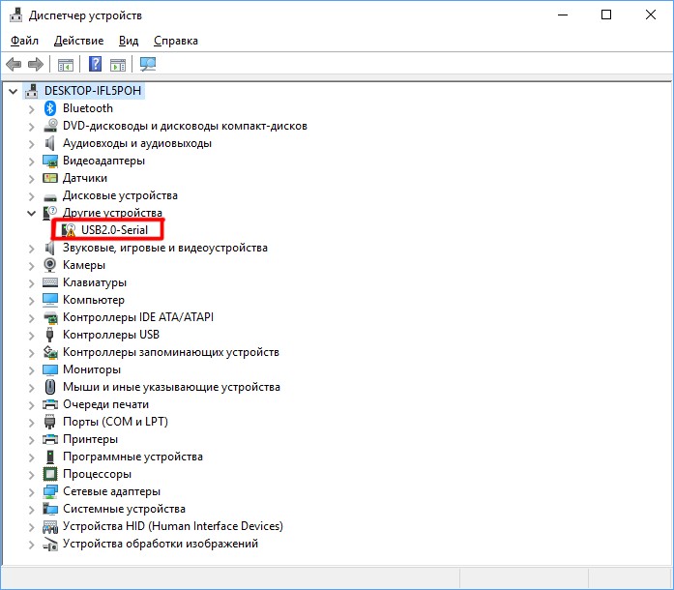Select the USB2.0-Serial device entry
The image size is (674, 590).
(x=114, y=230)
